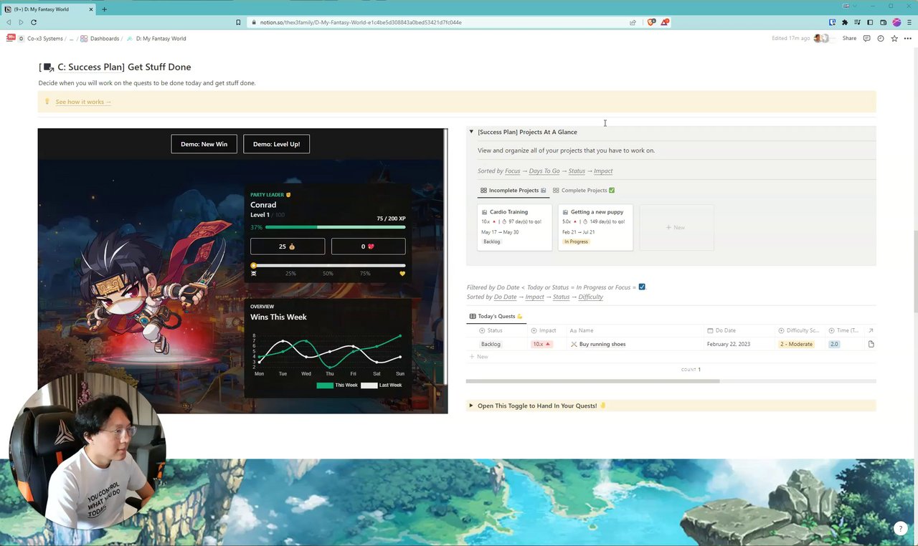
Task: Click the Do Date column header
Action: pyautogui.click(x=721, y=330)
